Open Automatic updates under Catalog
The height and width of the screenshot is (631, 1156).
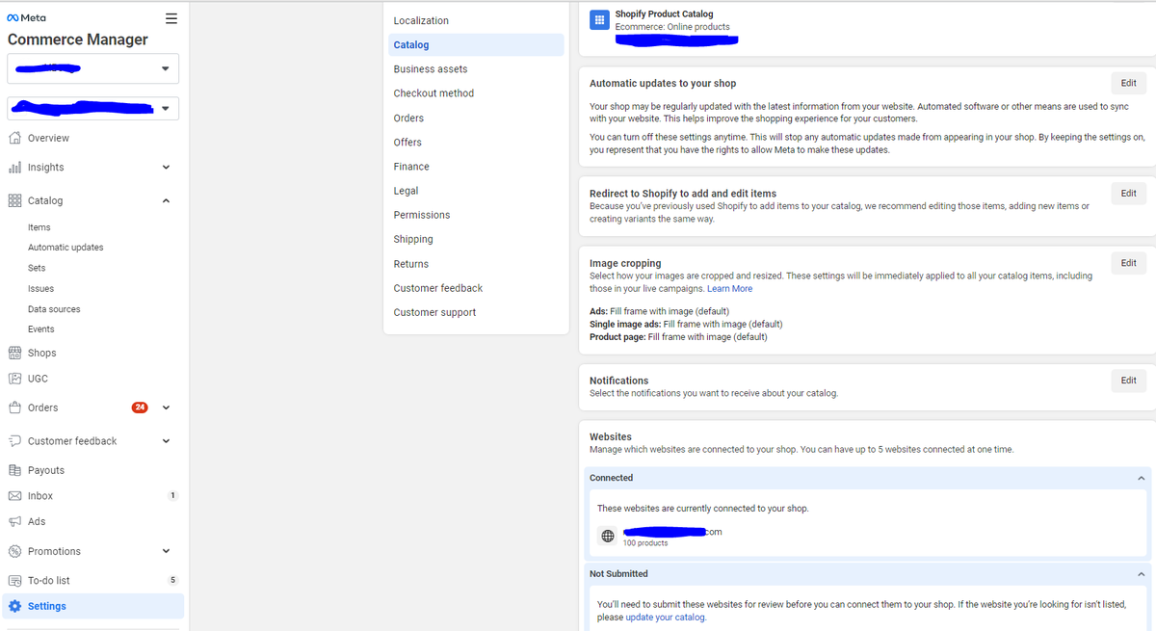pyautogui.click(x=66, y=248)
